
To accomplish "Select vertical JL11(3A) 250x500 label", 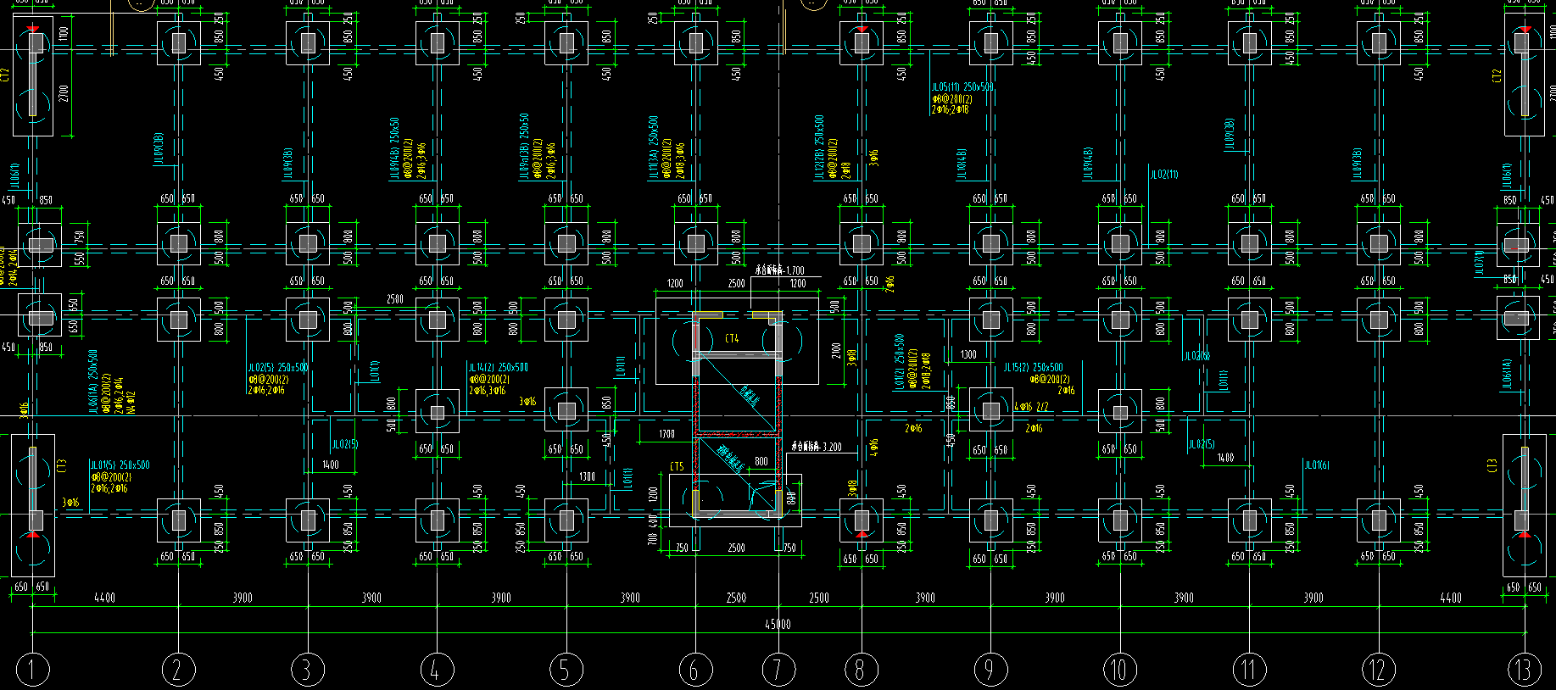I will (653, 147).
